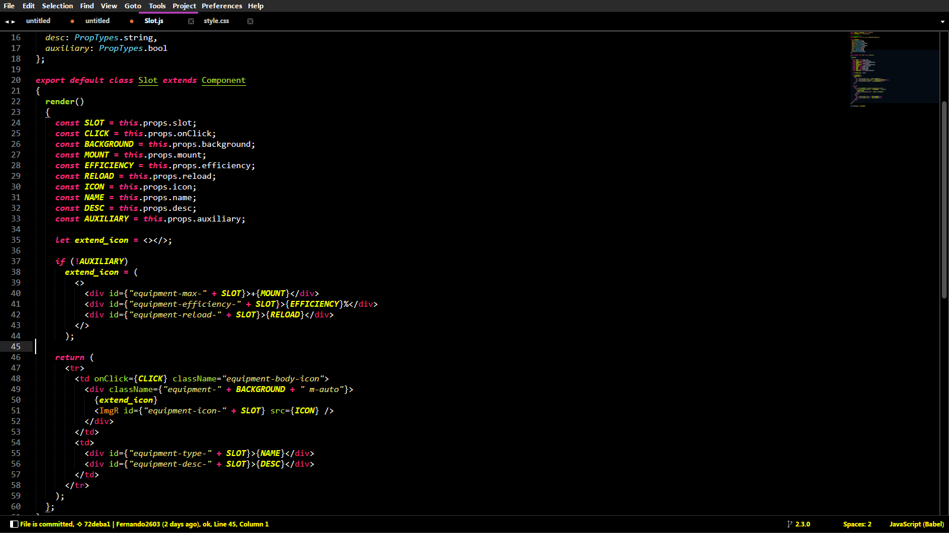Click the "equipment-desc-" string

tap(170, 464)
